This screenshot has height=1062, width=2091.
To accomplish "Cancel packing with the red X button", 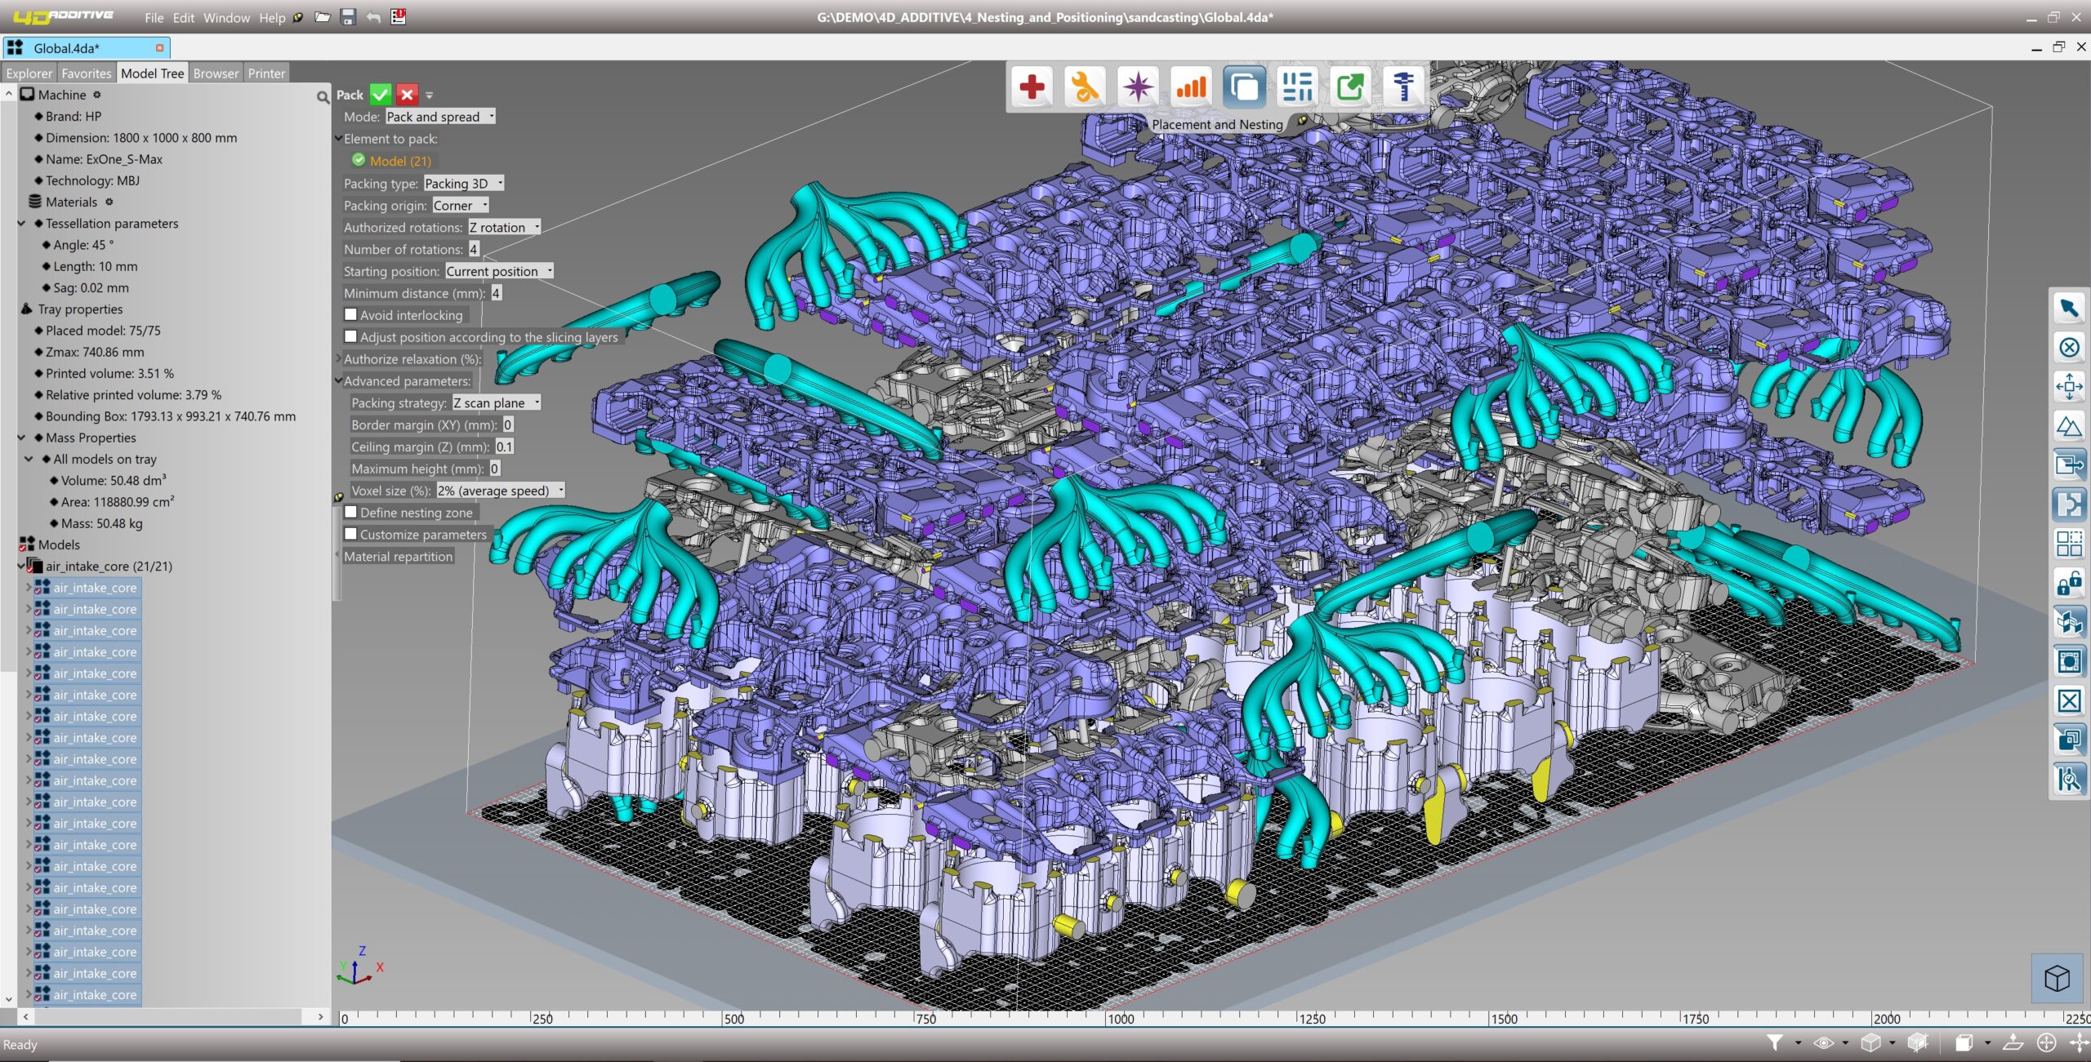I will [x=407, y=95].
